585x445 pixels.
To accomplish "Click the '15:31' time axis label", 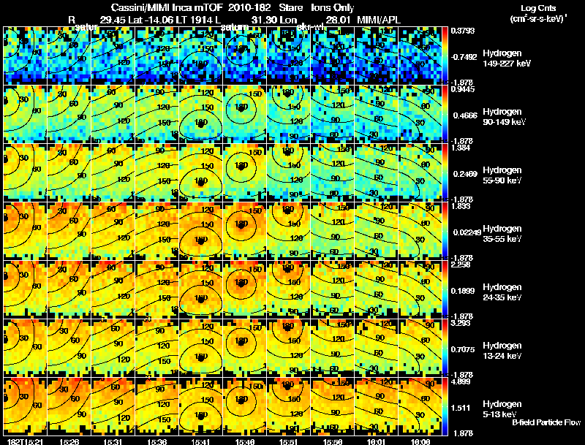I will click(x=113, y=441).
